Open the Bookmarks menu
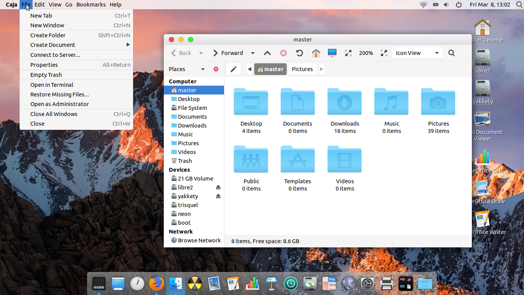 (x=91, y=4)
